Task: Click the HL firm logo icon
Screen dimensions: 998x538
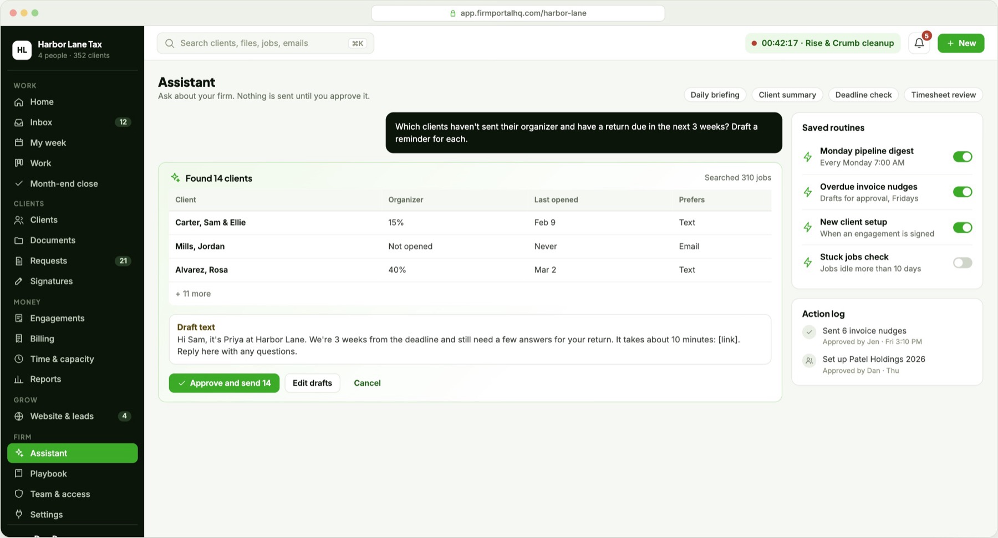Action: tap(22, 50)
